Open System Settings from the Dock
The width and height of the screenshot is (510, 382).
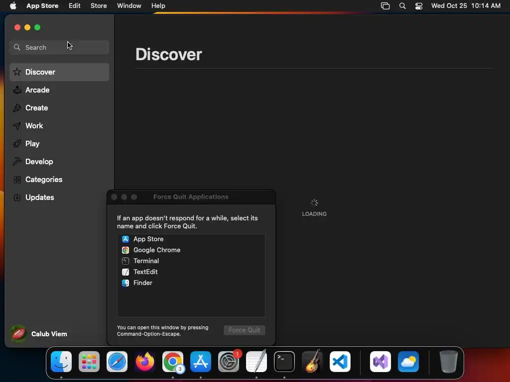[228, 362]
